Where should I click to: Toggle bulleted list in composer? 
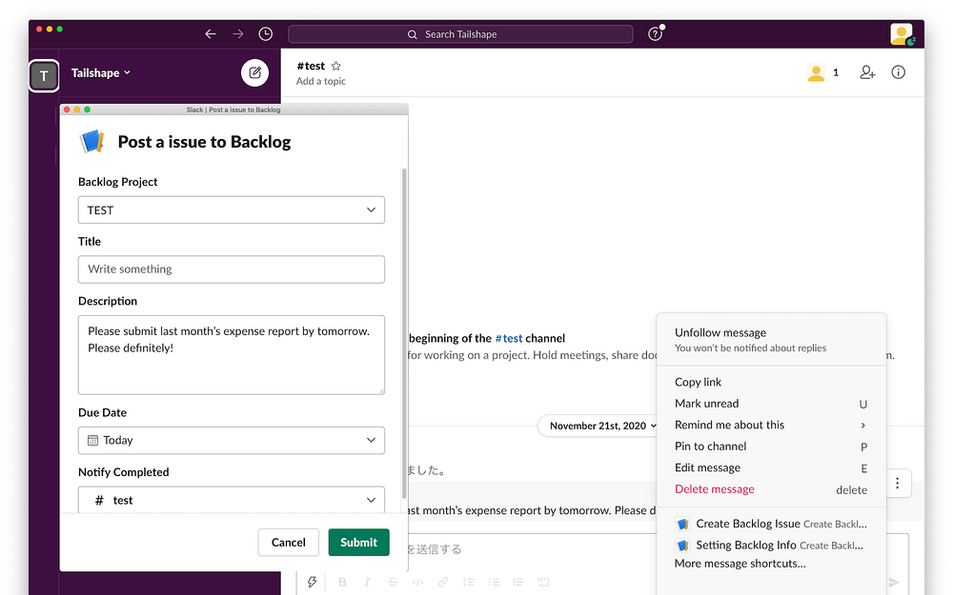(x=494, y=582)
